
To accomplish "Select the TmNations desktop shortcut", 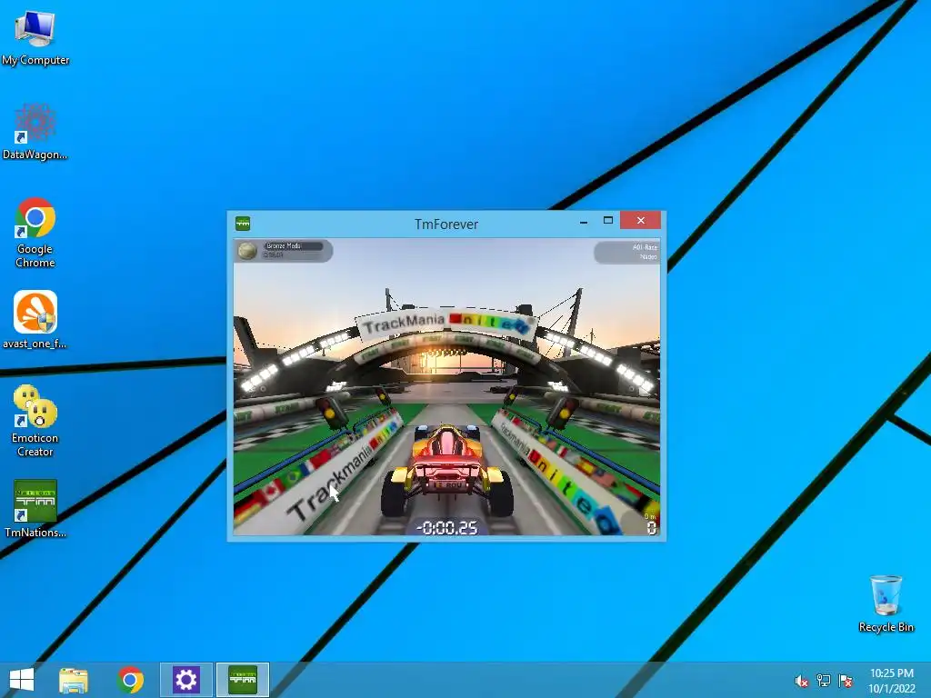I will click(x=35, y=509).
